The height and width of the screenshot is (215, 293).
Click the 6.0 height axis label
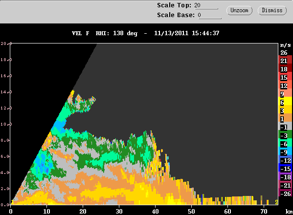(x=5, y=156)
